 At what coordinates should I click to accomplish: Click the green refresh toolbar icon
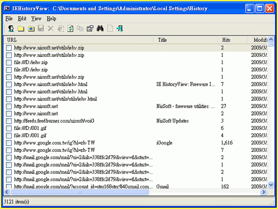71,29
